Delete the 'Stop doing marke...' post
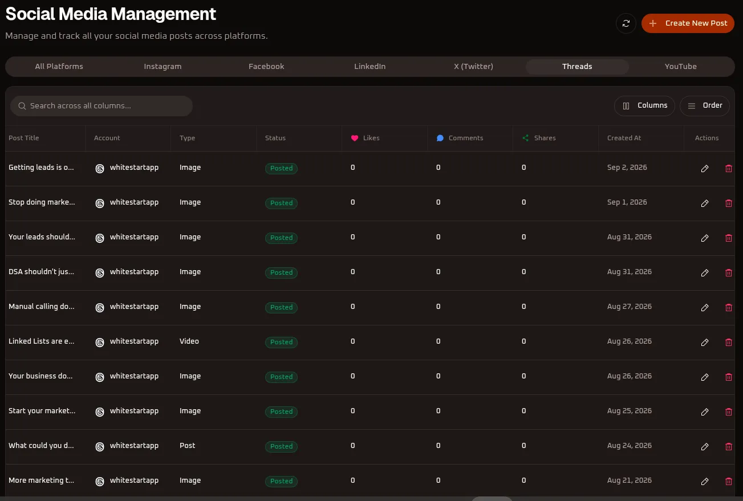The height and width of the screenshot is (501, 743). click(x=728, y=203)
